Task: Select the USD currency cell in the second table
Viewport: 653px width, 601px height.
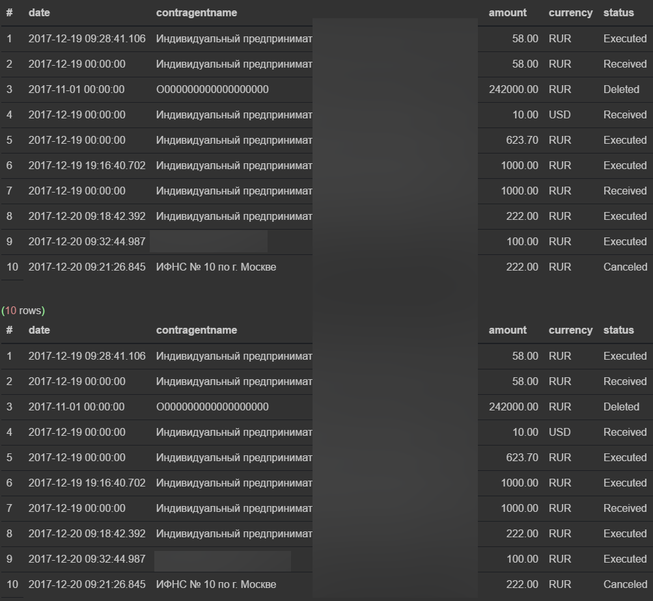Action: pyautogui.click(x=560, y=433)
